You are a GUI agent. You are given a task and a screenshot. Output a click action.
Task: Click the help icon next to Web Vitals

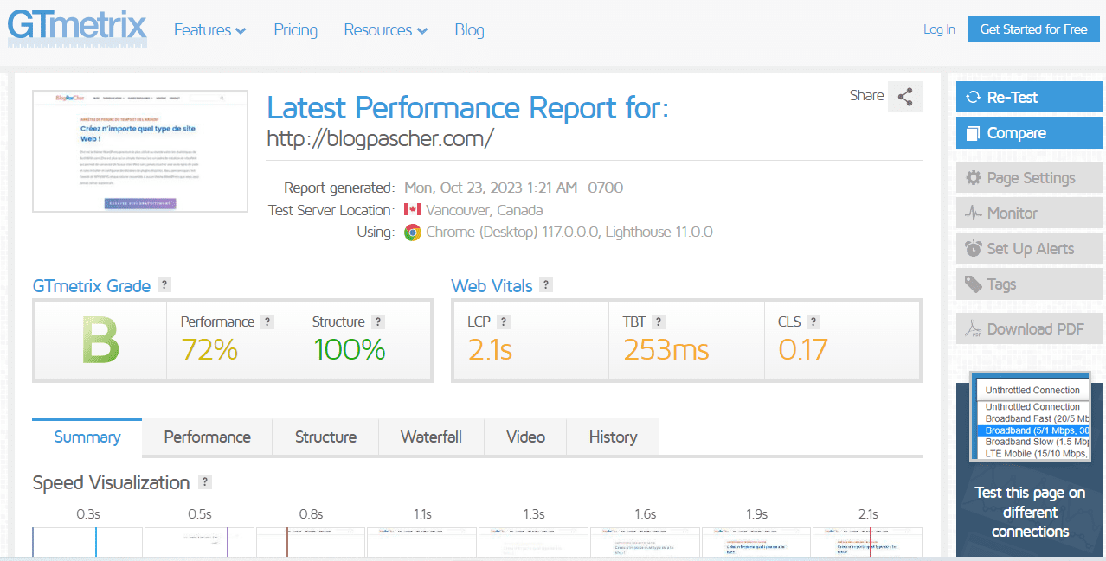coord(545,285)
